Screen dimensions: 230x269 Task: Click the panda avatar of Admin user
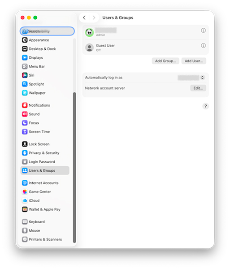pyautogui.click(x=89, y=32)
